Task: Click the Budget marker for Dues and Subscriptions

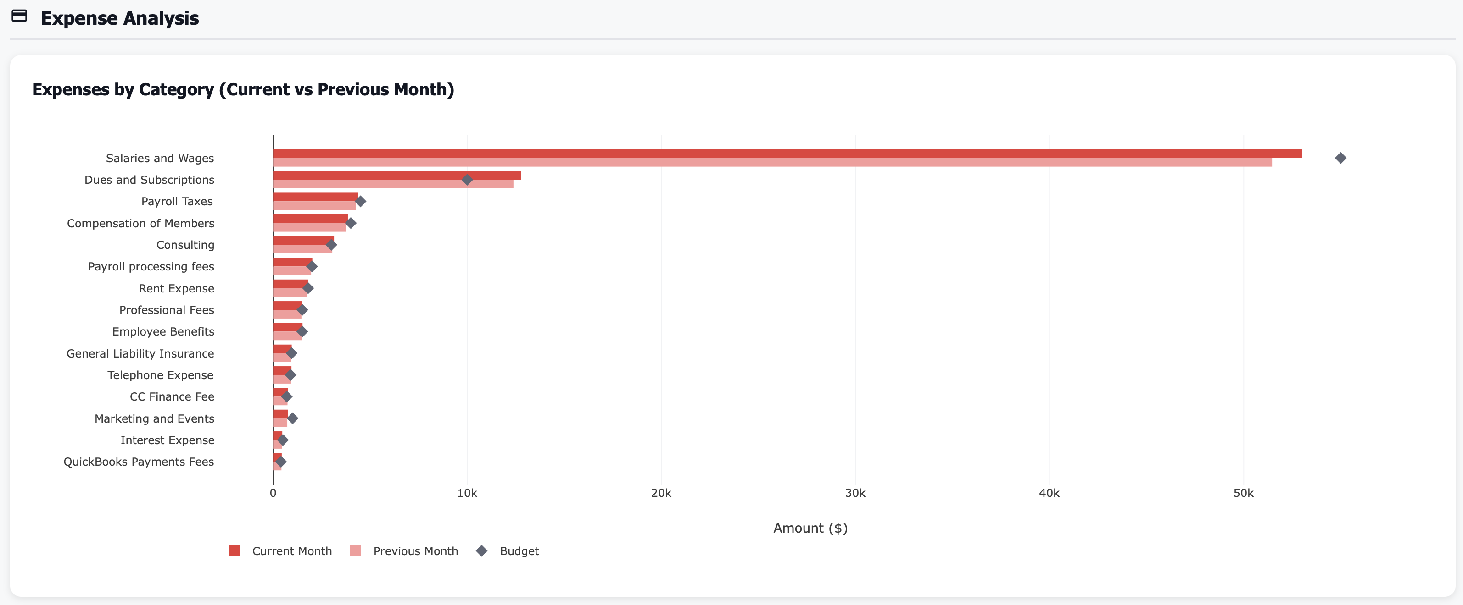Action: click(x=467, y=180)
